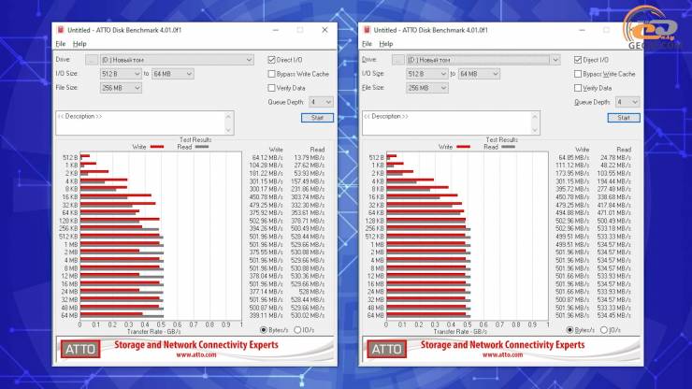Toggle Direct I/O checkbox in left window
This screenshot has height=389, width=692.
tap(271, 60)
